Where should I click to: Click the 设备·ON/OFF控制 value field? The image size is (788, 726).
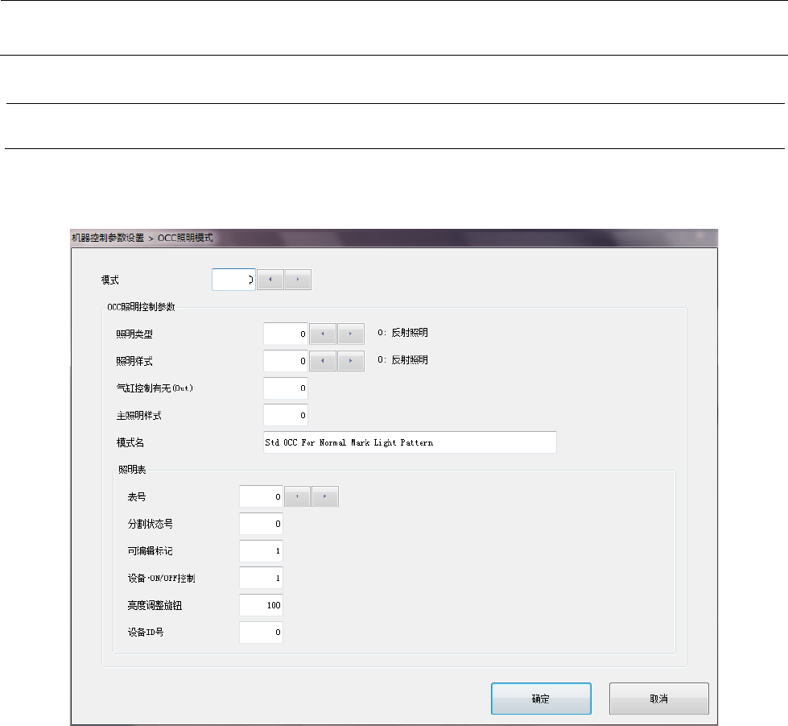point(261,578)
